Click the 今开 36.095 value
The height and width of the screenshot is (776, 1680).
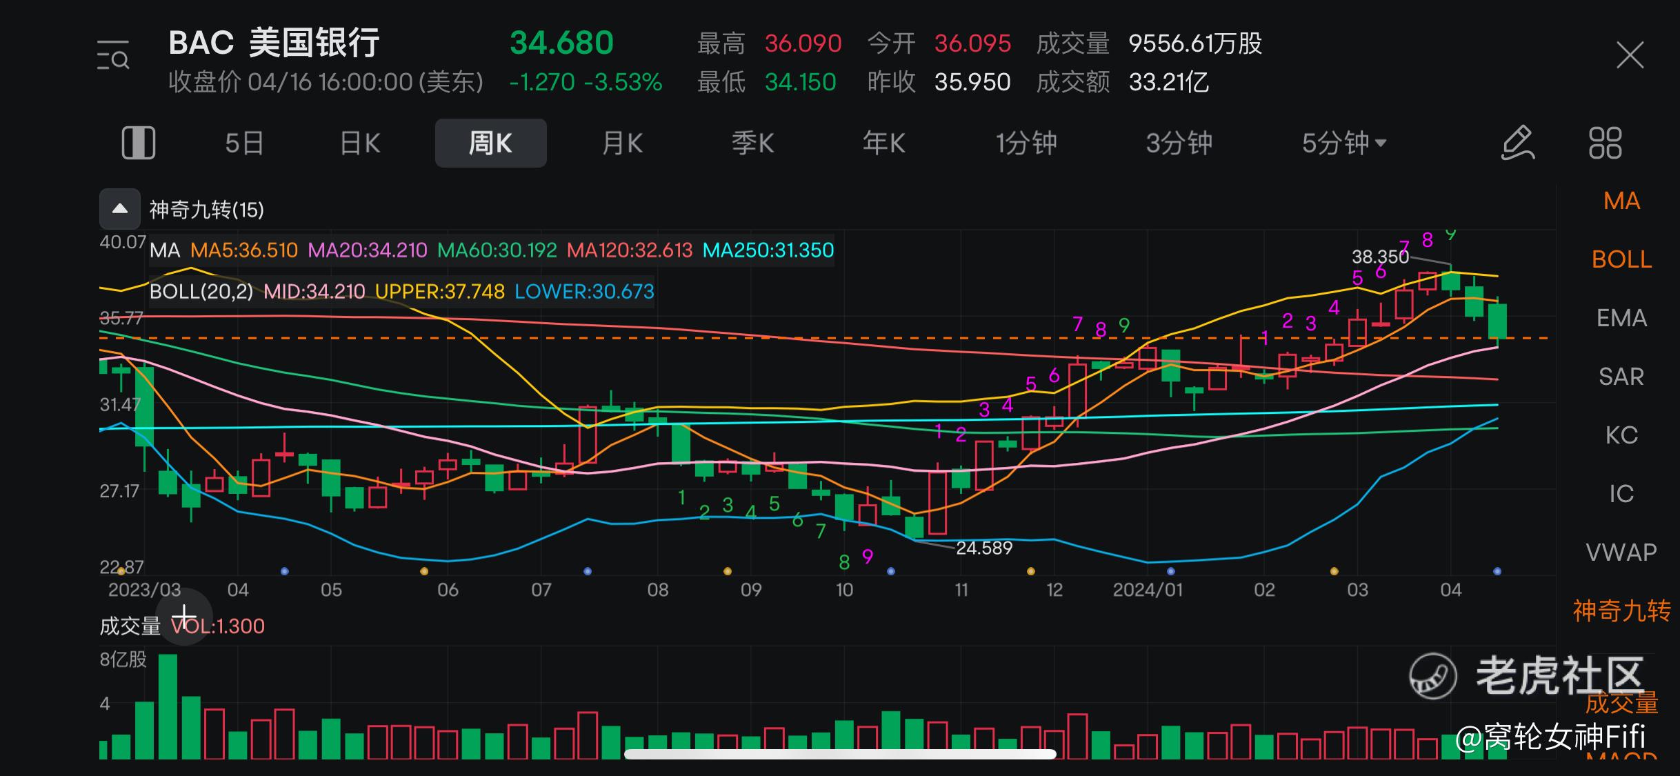coord(972,43)
